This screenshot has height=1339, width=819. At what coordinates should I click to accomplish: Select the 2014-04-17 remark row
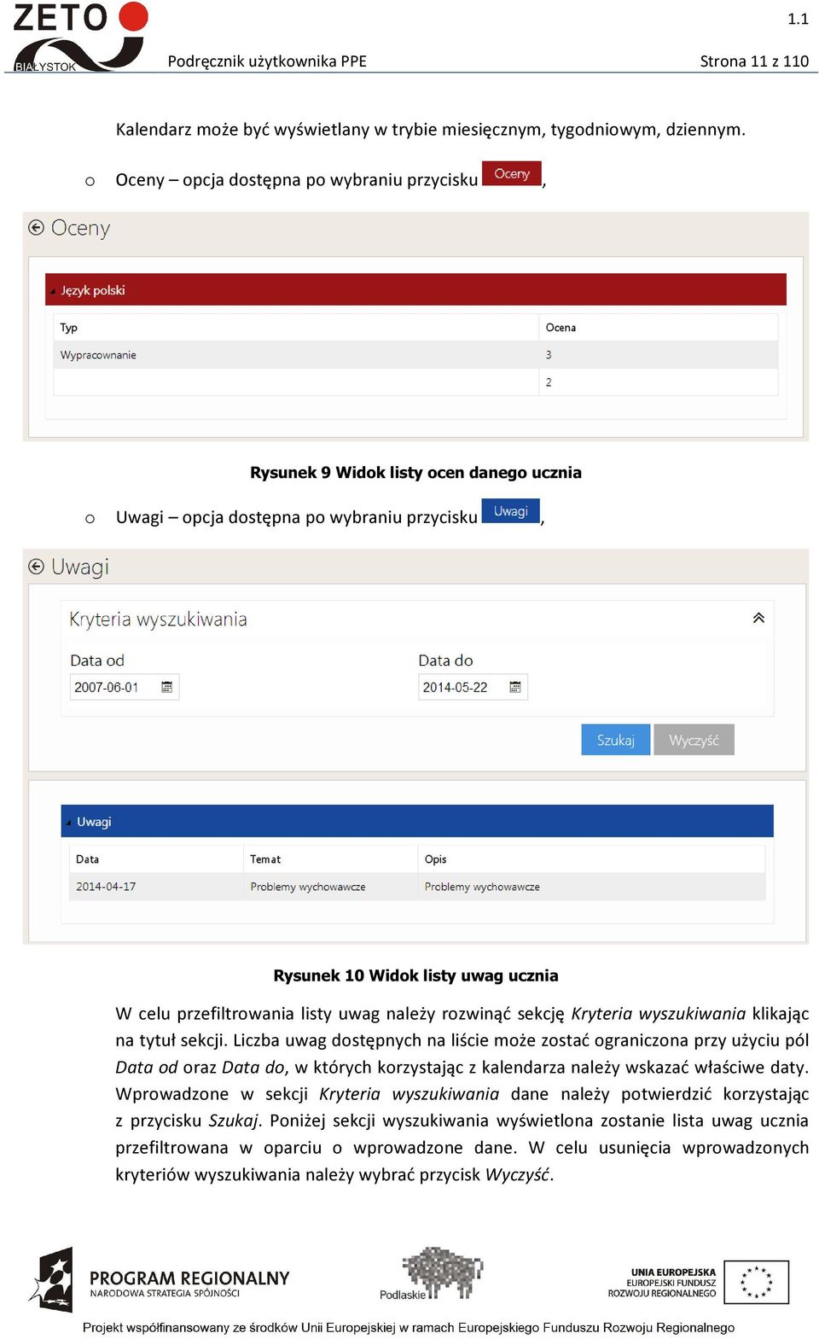pyautogui.click(x=417, y=887)
